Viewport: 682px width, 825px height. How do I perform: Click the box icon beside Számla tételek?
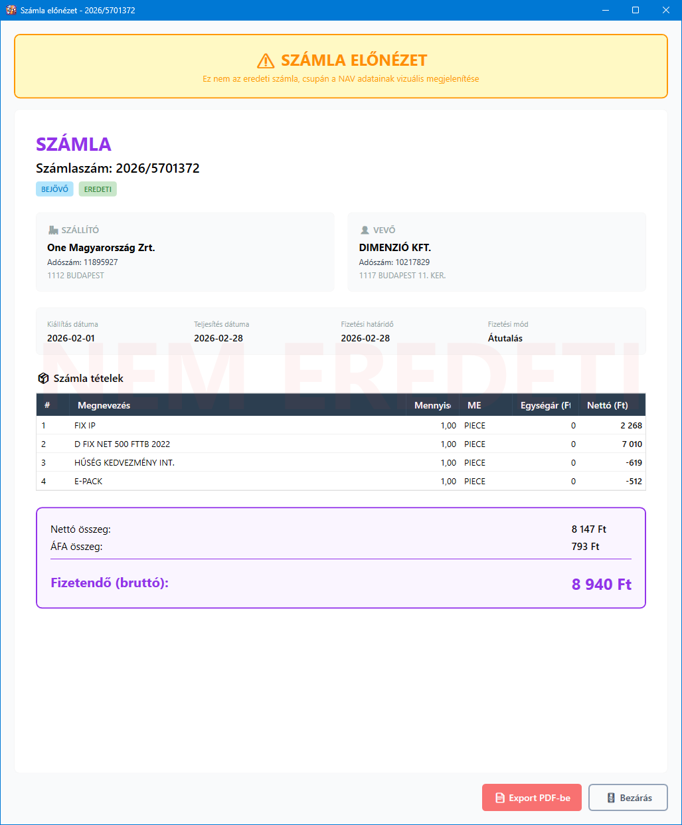coord(43,378)
